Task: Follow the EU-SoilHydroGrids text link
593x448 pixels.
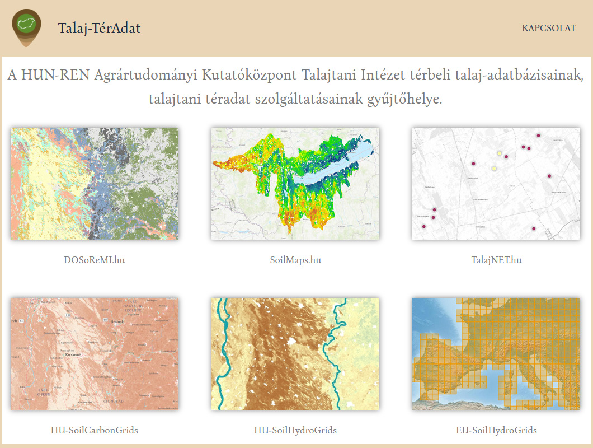Action: (x=496, y=430)
